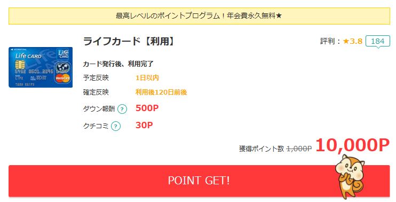
Task: Click the 評判 rating label
Action: (328, 41)
